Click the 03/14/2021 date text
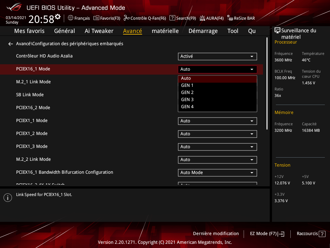The width and height of the screenshot is (330, 248). (x=16, y=18)
